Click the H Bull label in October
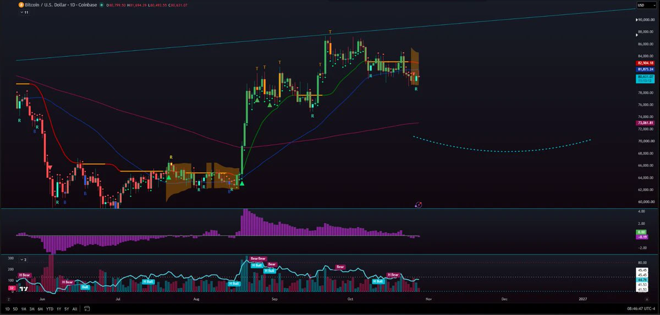Screen dimensions: 660x315 pos(378,281)
